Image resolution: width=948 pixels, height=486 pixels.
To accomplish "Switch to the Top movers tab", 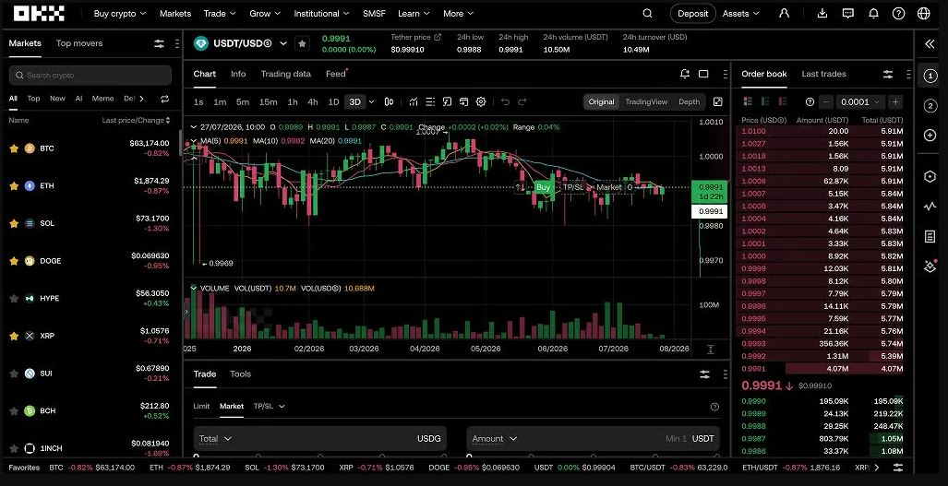I will [x=79, y=43].
